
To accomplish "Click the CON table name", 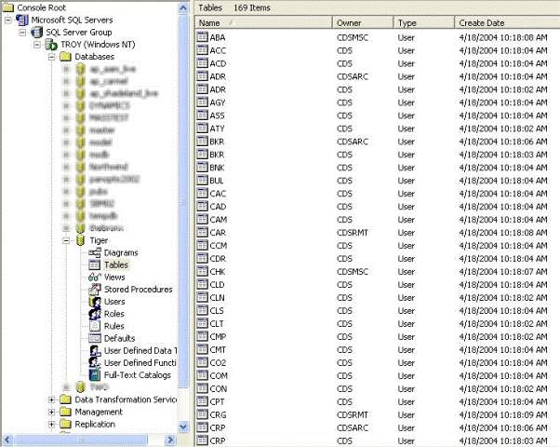I will coord(219,388).
